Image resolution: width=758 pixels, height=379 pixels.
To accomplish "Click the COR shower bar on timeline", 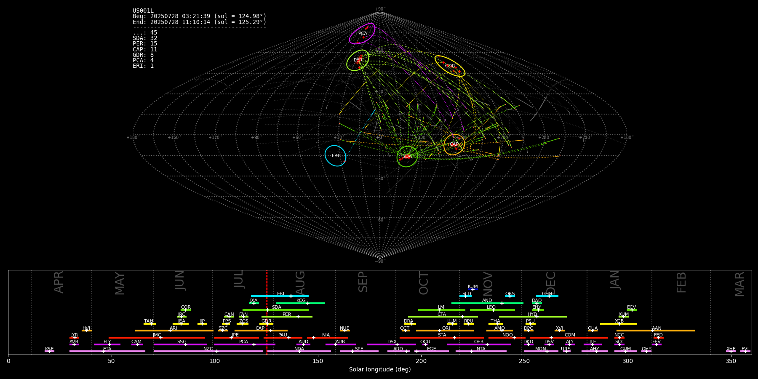I will tap(186, 310).
